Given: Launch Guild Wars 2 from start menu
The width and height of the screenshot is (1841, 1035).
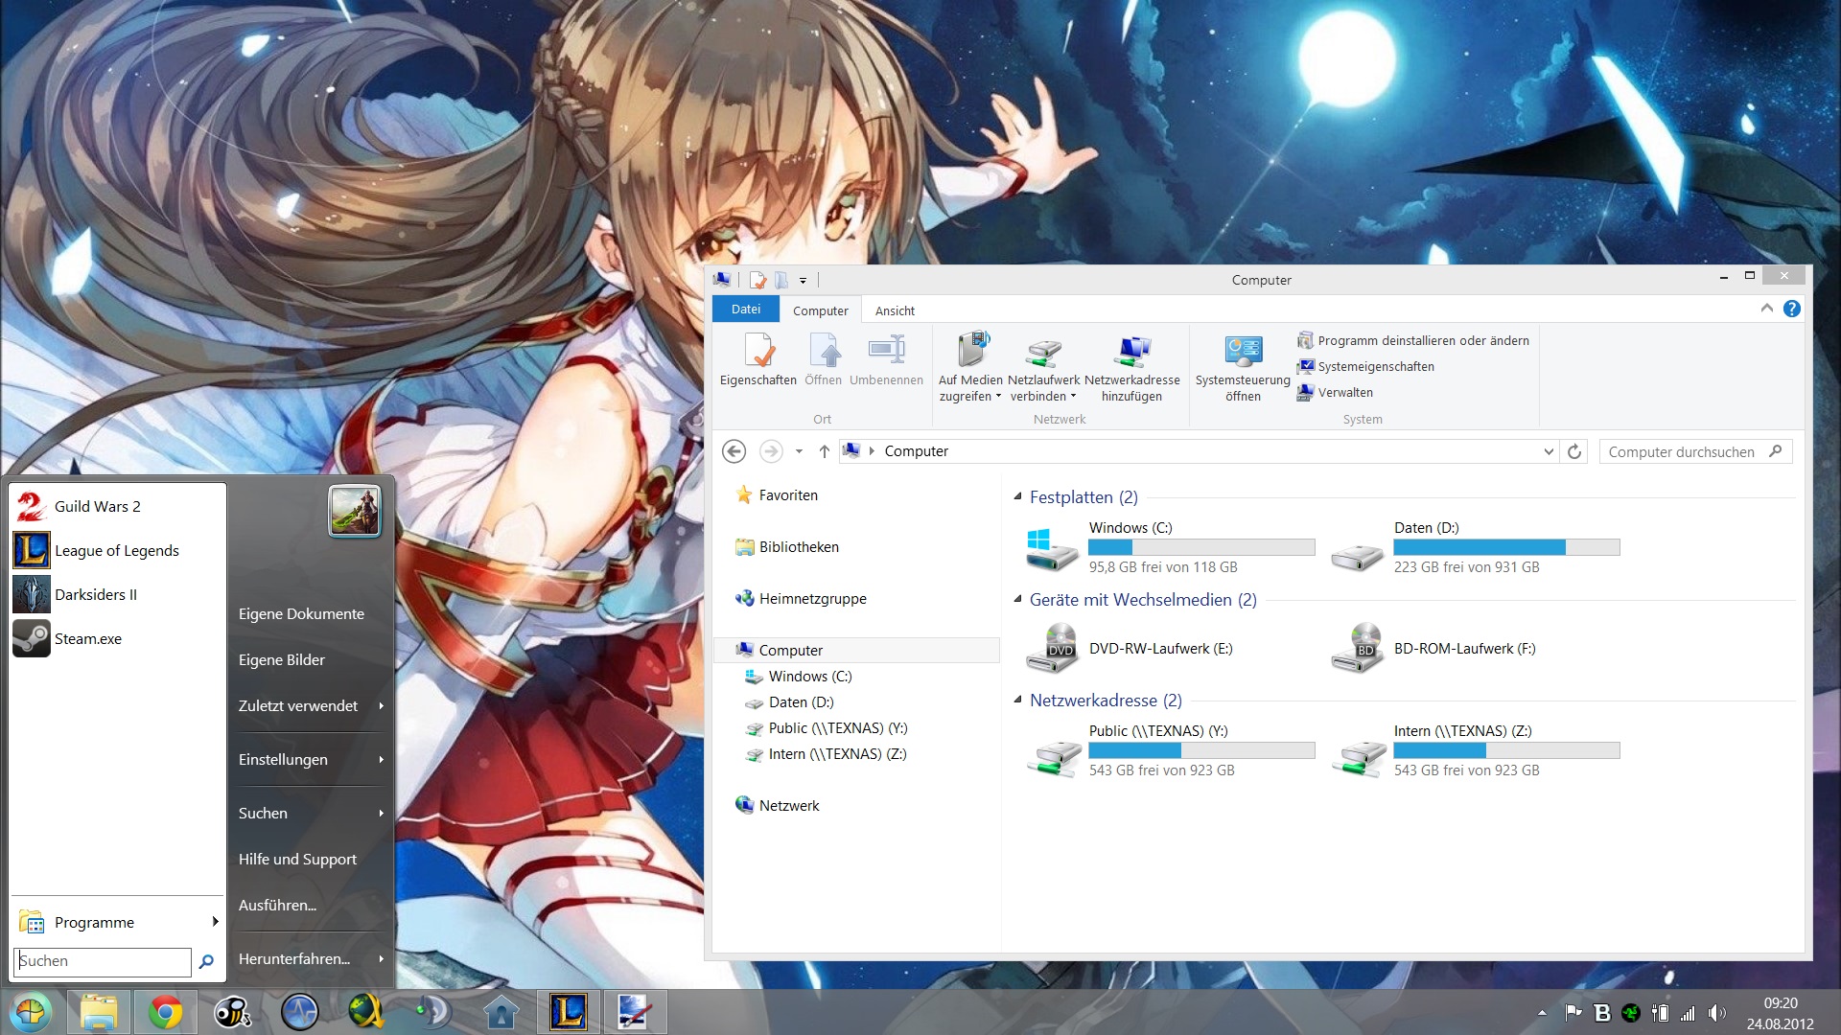Looking at the screenshot, I should pos(118,506).
